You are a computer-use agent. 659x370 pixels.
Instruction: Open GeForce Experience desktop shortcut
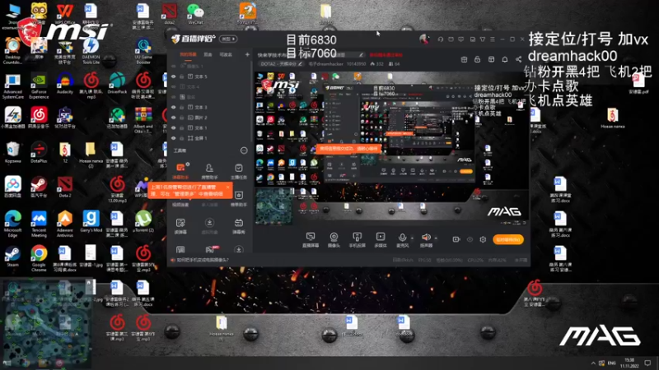[39, 86]
